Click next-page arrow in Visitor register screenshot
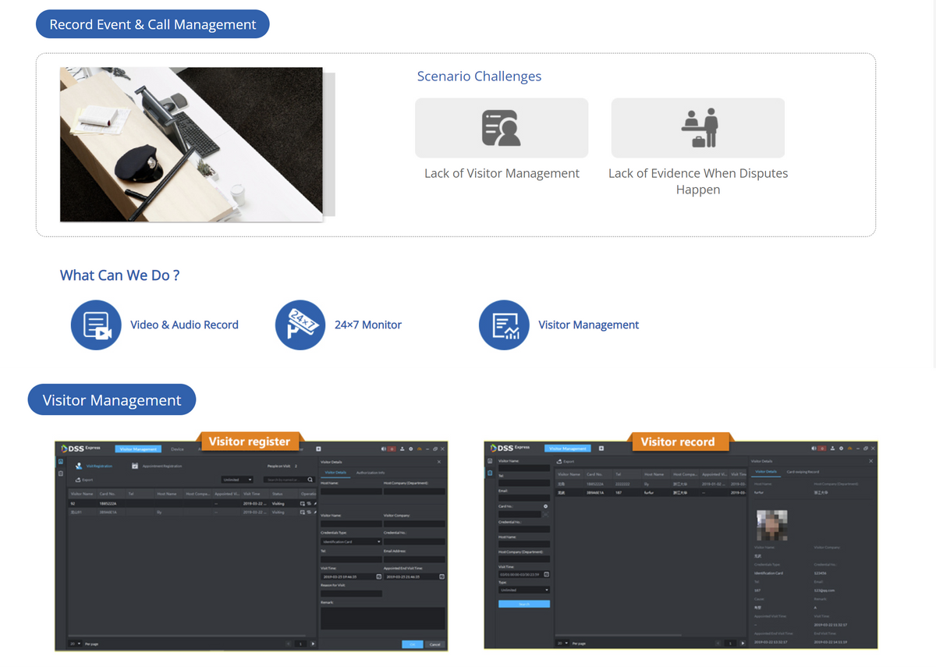936x667 pixels. 313,644
